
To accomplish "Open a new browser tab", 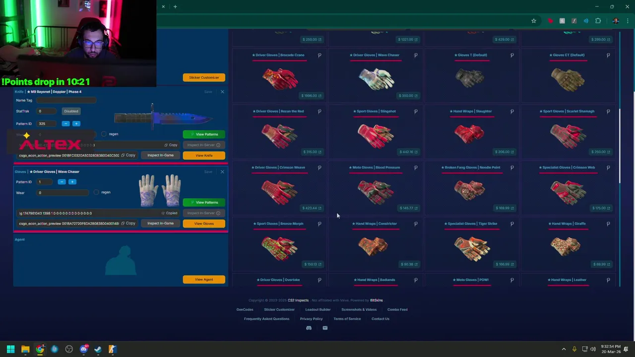I will tap(175, 6).
